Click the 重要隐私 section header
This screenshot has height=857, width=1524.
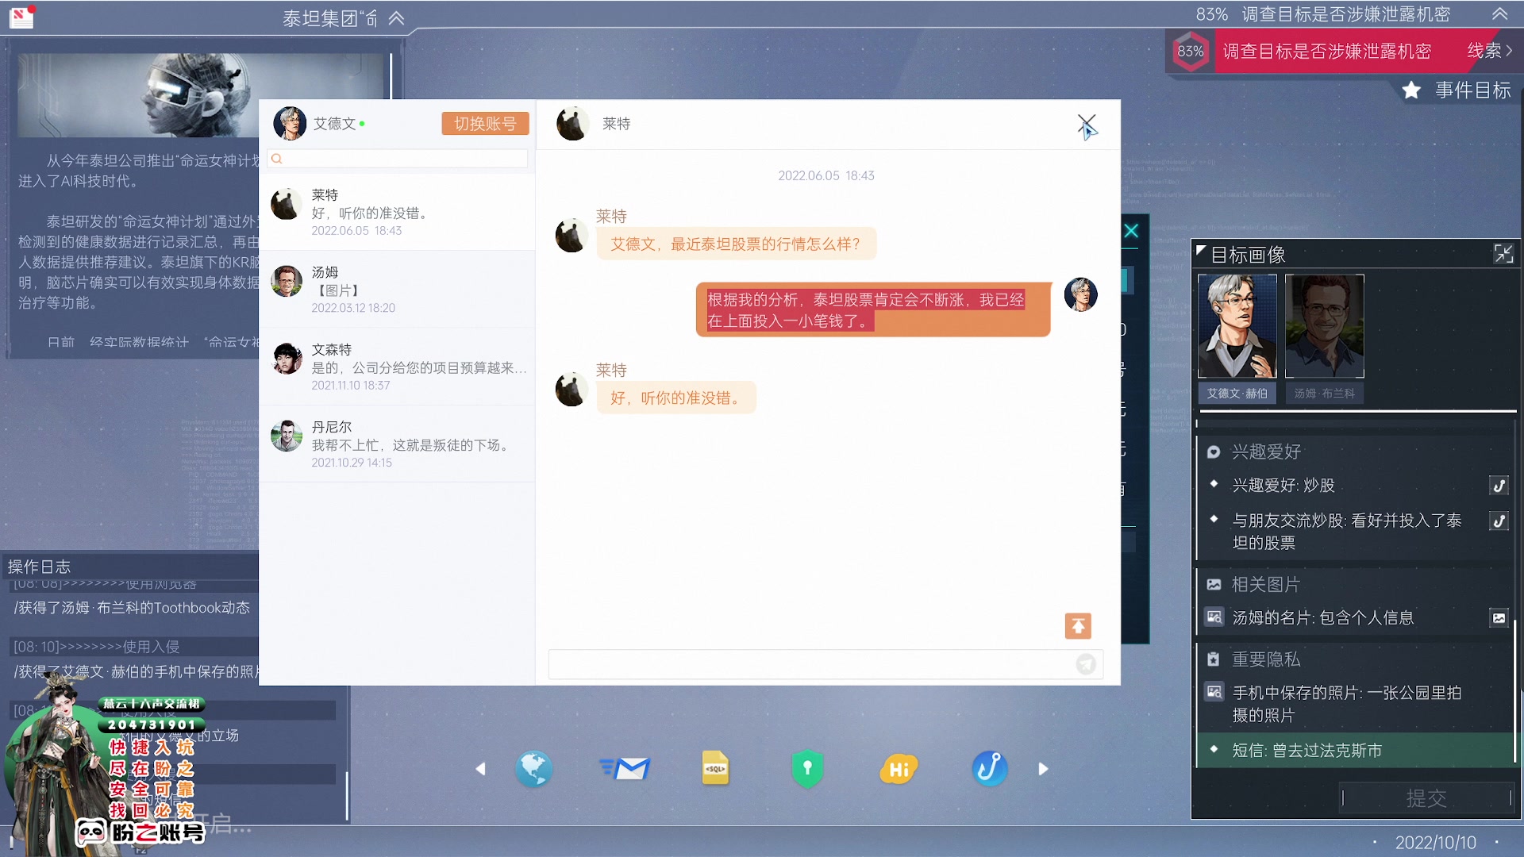pyautogui.click(x=1266, y=659)
